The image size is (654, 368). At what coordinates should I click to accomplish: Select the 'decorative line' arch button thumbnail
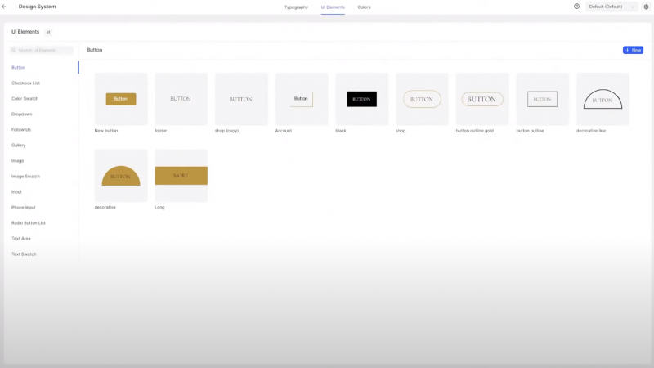click(602, 99)
